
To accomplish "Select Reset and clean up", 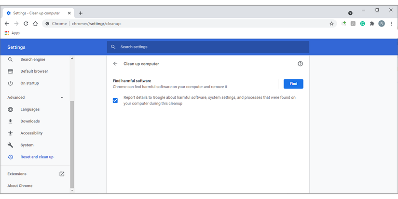I will 37,157.
